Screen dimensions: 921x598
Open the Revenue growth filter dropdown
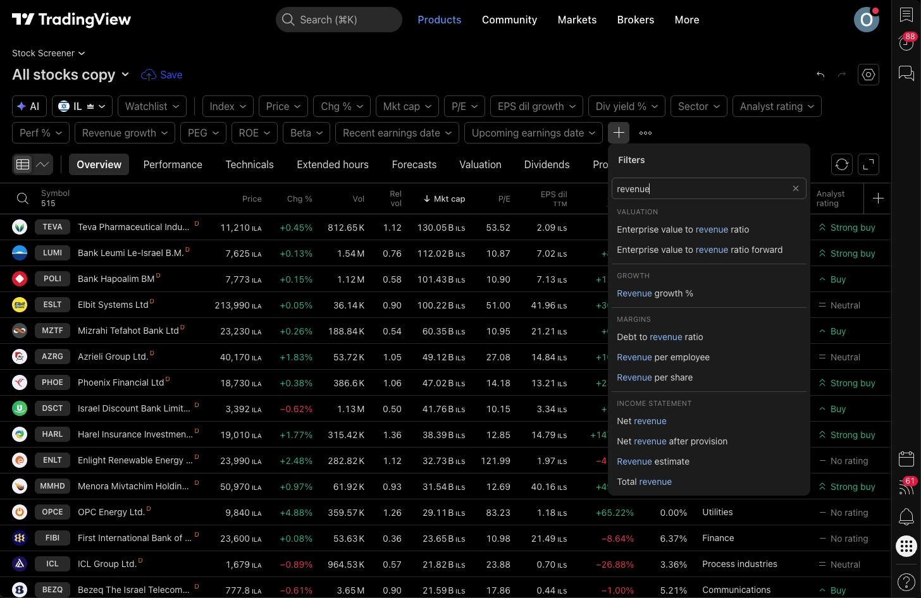tap(125, 133)
